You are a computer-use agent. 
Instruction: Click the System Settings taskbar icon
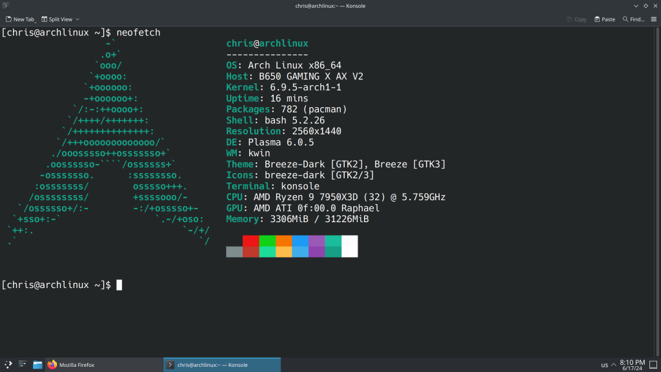pyautogui.click(x=23, y=365)
